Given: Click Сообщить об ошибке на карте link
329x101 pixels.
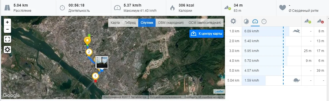Looking at the screenshot, I should [204, 97].
